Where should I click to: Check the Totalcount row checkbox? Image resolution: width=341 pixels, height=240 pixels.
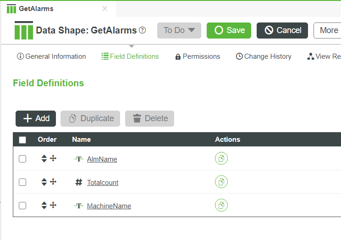[x=22, y=182]
